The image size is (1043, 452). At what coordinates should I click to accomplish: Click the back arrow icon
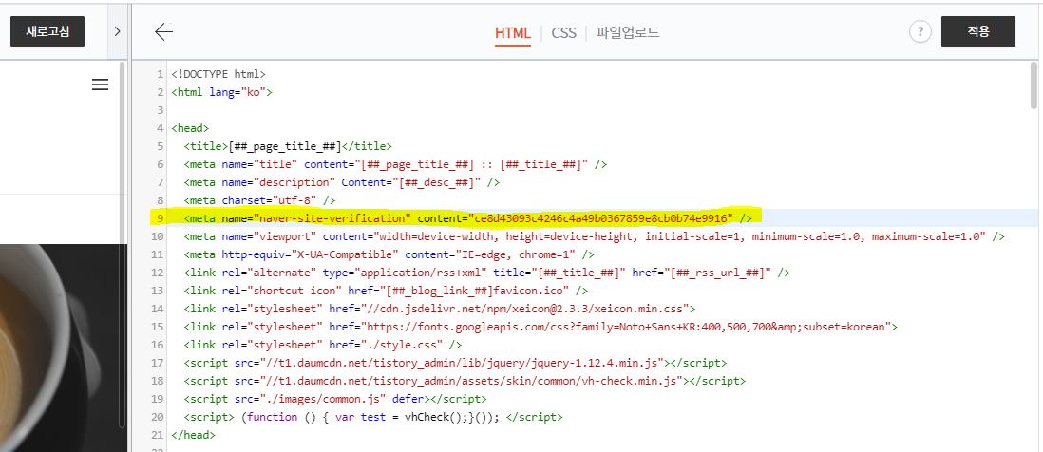click(163, 31)
